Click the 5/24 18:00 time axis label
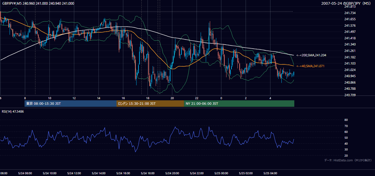 (148, 173)
